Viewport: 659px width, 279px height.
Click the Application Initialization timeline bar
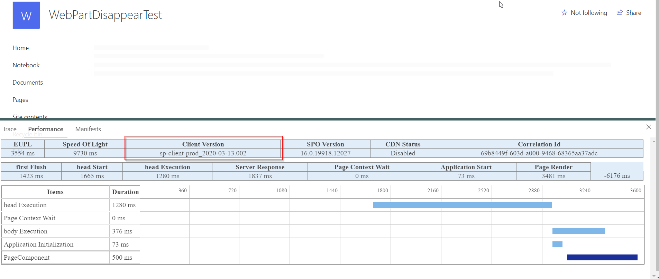click(557, 244)
